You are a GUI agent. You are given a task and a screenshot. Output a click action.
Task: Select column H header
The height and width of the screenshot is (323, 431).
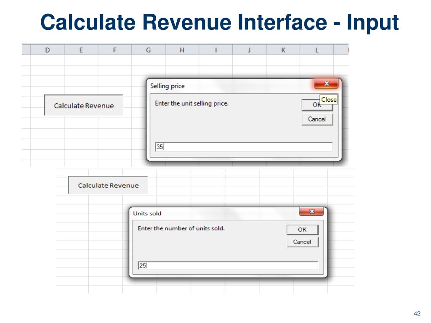pyautogui.click(x=182, y=50)
